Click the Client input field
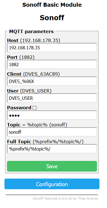This screenshot has height=208, width=107. tap(52, 81)
